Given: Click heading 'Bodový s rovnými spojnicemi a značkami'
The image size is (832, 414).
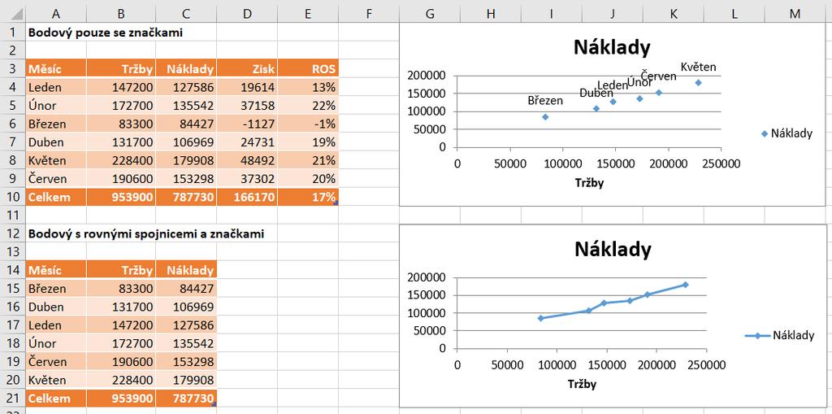Looking at the screenshot, I should click(146, 233).
